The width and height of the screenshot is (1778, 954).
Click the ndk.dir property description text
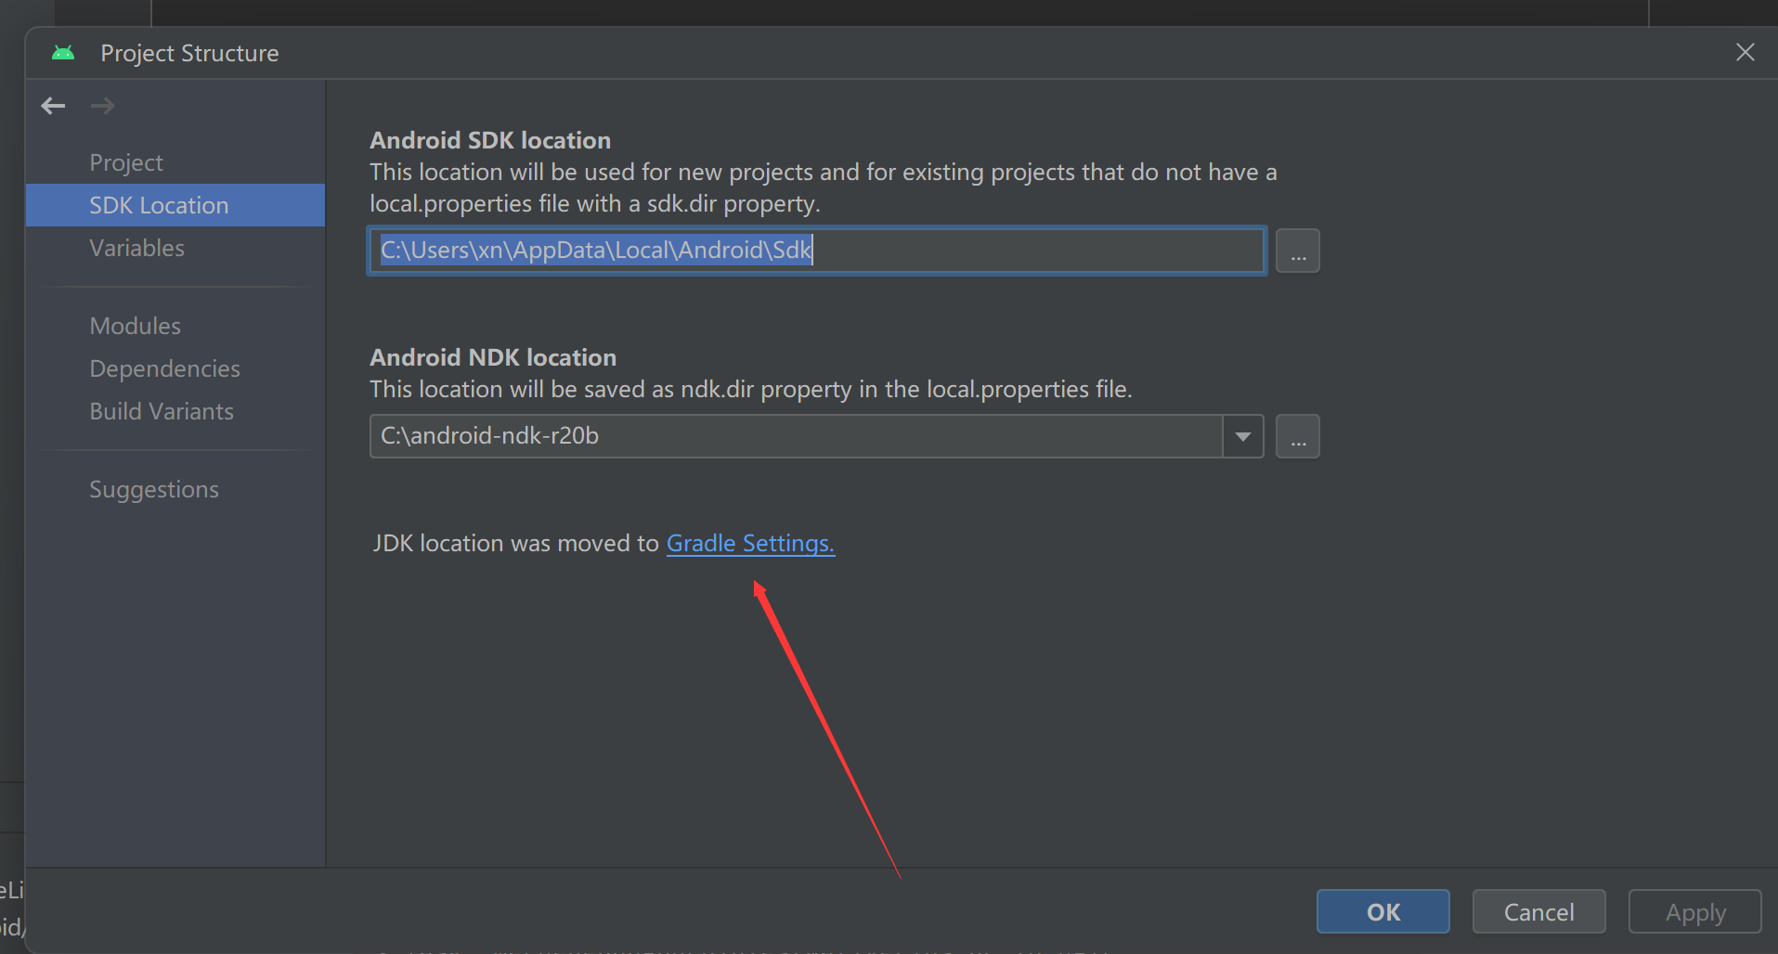[751, 389]
